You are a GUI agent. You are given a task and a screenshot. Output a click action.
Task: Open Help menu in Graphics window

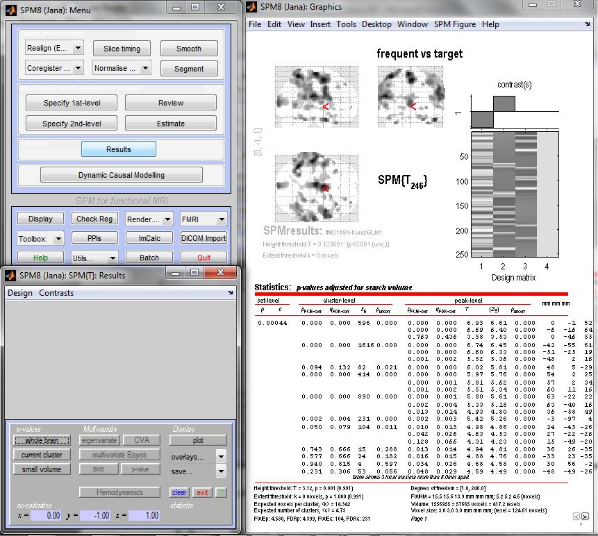click(490, 24)
